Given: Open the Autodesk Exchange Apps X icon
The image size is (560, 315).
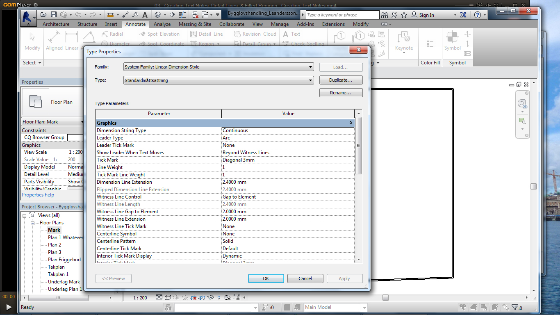Looking at the screenshot, I should click(463, 15).
